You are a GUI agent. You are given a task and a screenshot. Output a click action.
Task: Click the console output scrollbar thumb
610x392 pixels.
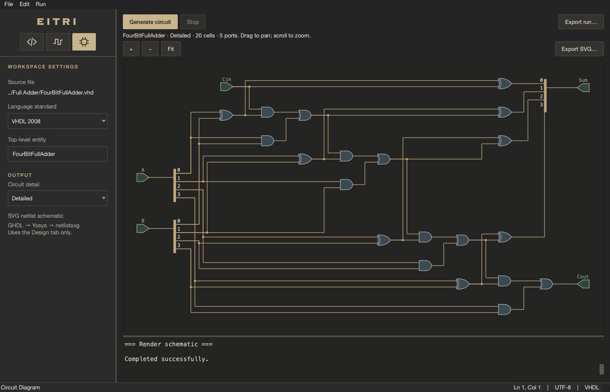[x=602, y=369]
